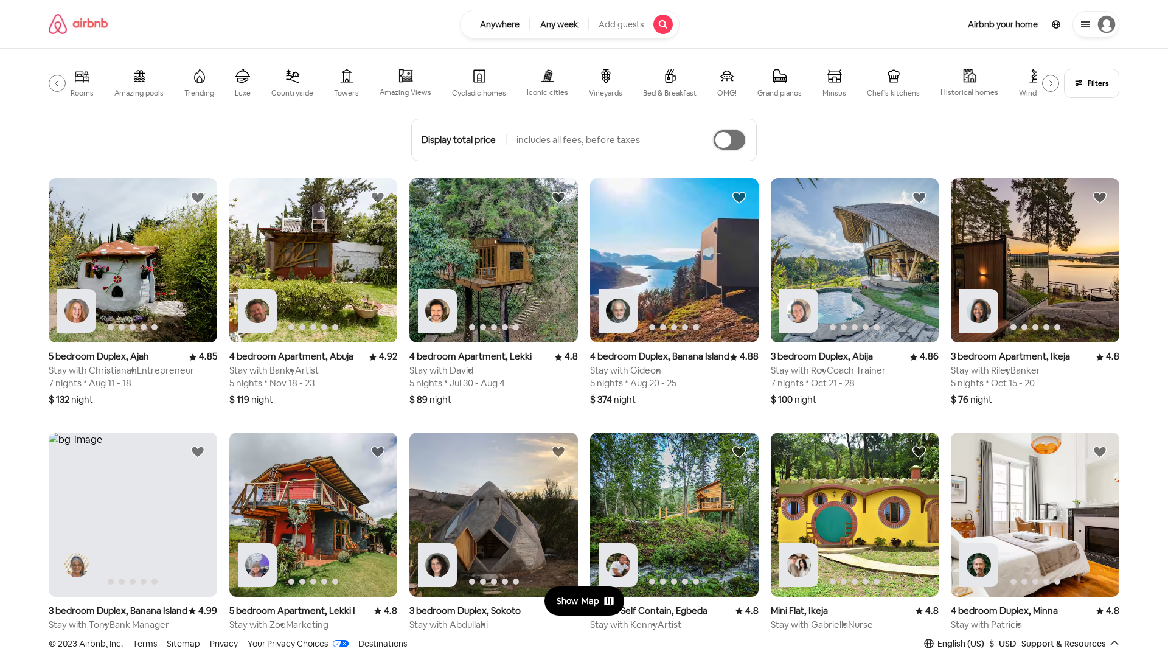Enable the Display total price toggle
The image size is (1168, 657).
click(729, 140)
